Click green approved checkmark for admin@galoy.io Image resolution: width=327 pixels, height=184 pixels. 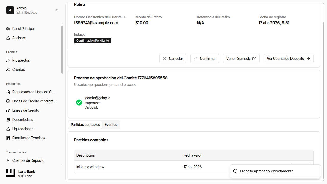[x=79, y=102]
